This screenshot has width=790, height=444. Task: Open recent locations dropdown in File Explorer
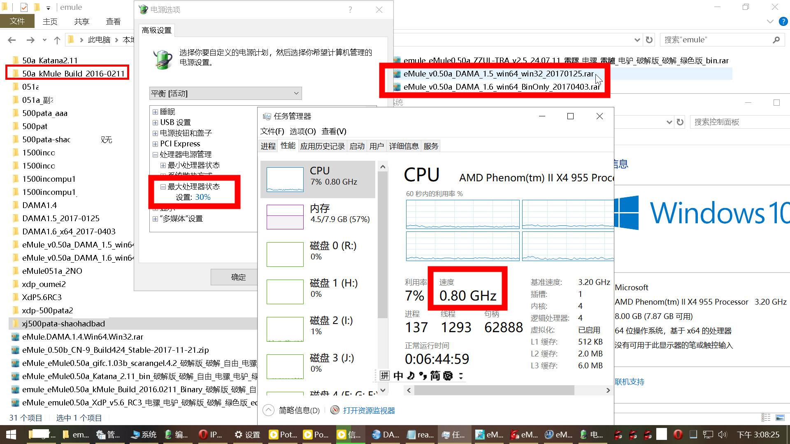44,40
